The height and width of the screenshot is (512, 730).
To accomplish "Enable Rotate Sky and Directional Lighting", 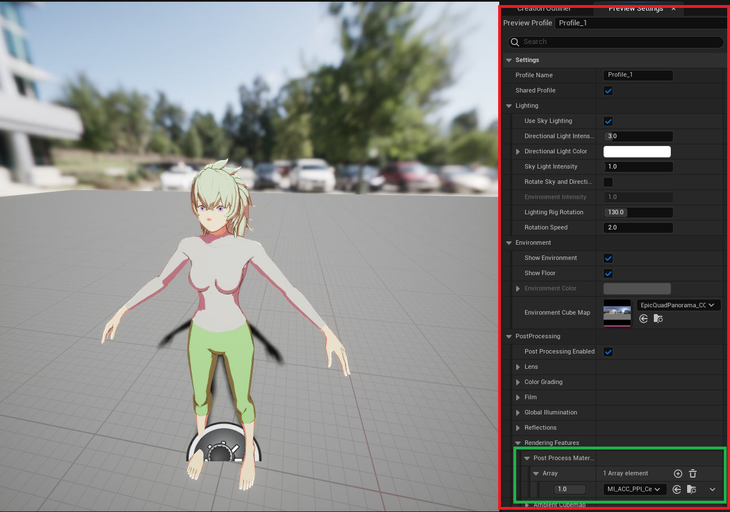I will (608, 182).
